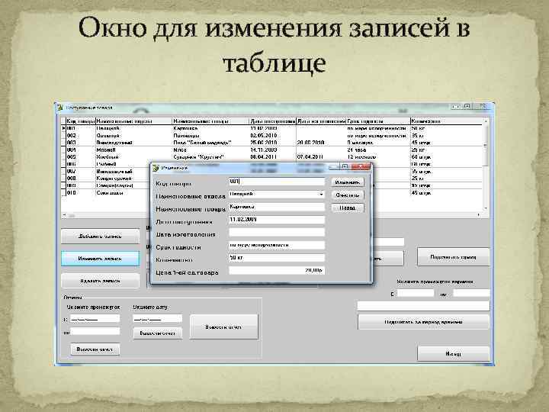The height and width of the screenshot is (412, 549).
Task: Click the Наименование товара column header
Action: [x=210, y=121]
